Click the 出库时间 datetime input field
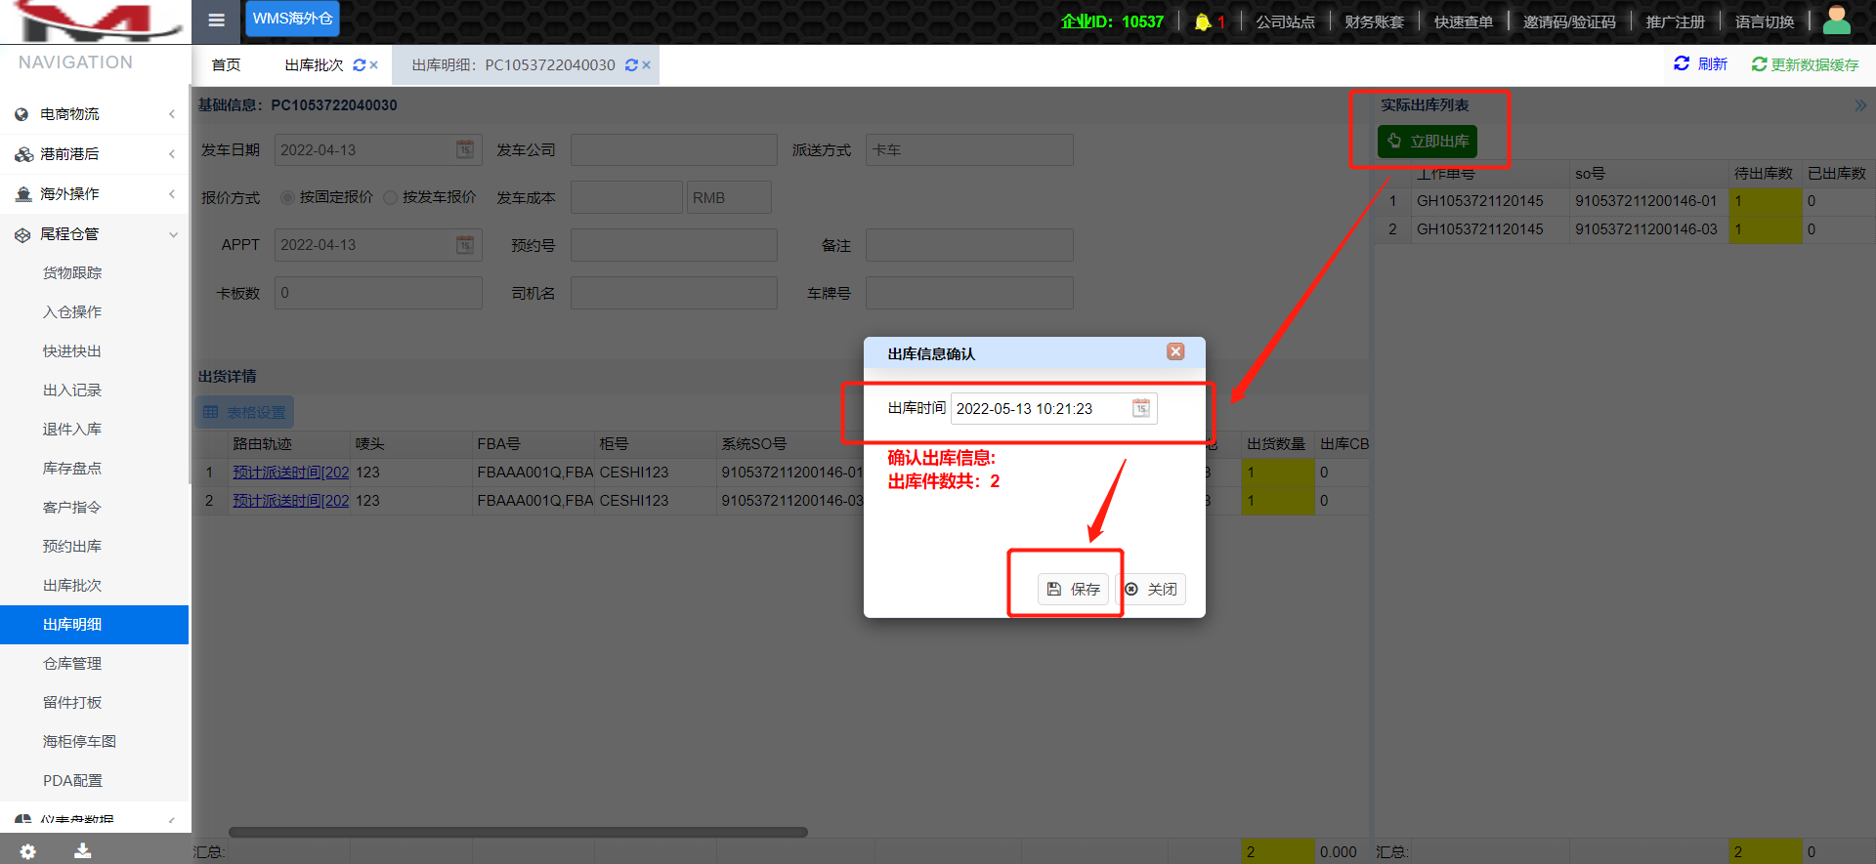The width and height of the screenshot is (1876, 864). (x=1053, y=408)
